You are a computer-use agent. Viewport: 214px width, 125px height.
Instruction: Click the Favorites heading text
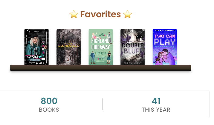click(100, 14)
